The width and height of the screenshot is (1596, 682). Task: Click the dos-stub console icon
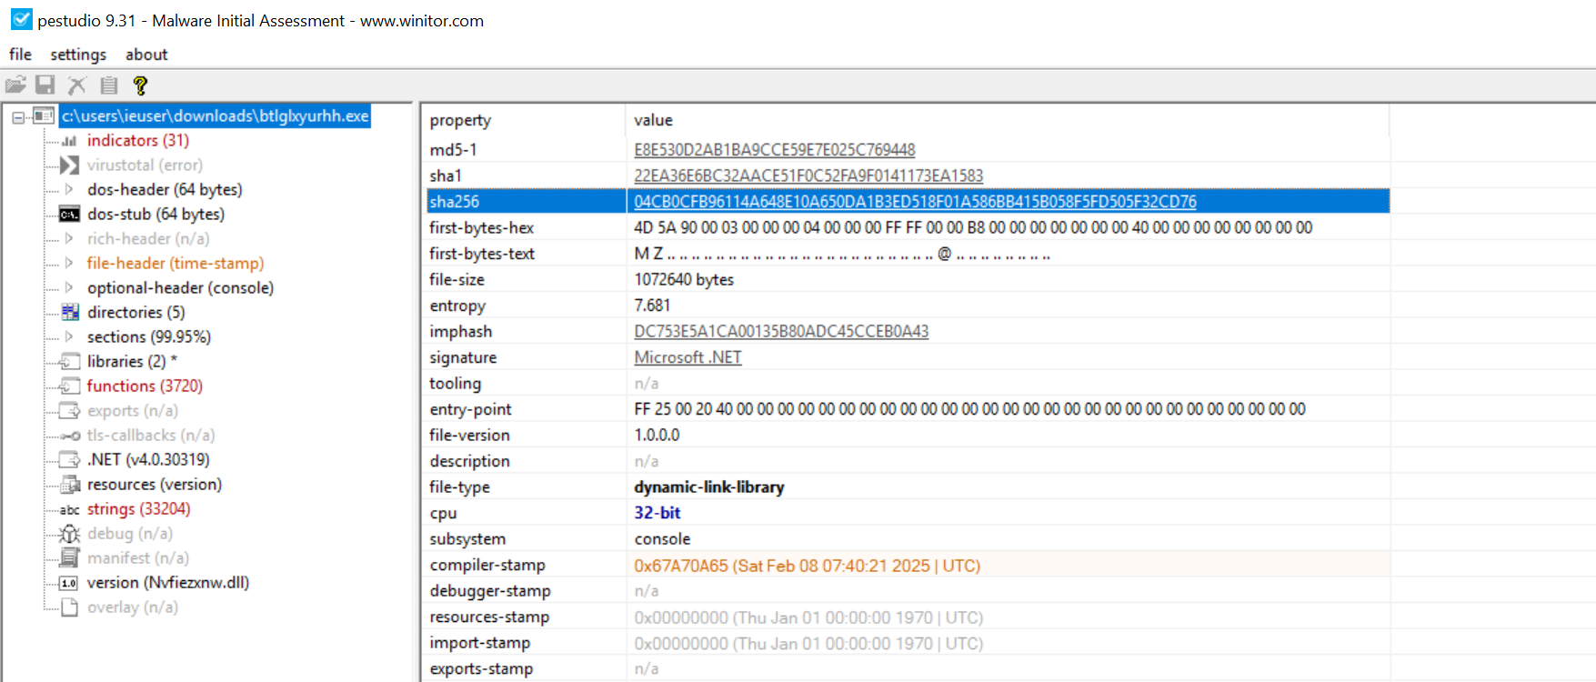click(x=69, y=215)
